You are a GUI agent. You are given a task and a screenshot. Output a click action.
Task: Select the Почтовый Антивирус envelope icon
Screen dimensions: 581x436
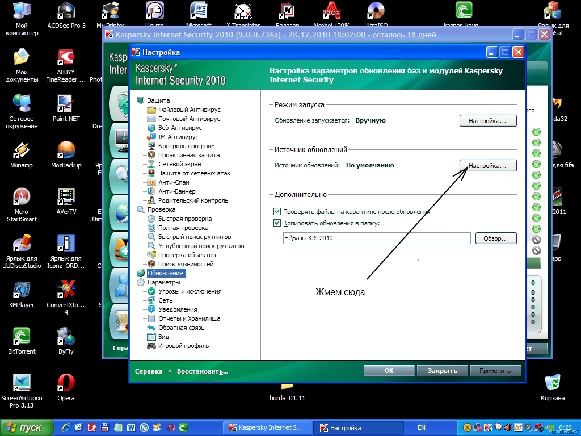pyautogui.click(x=151, y=119)
